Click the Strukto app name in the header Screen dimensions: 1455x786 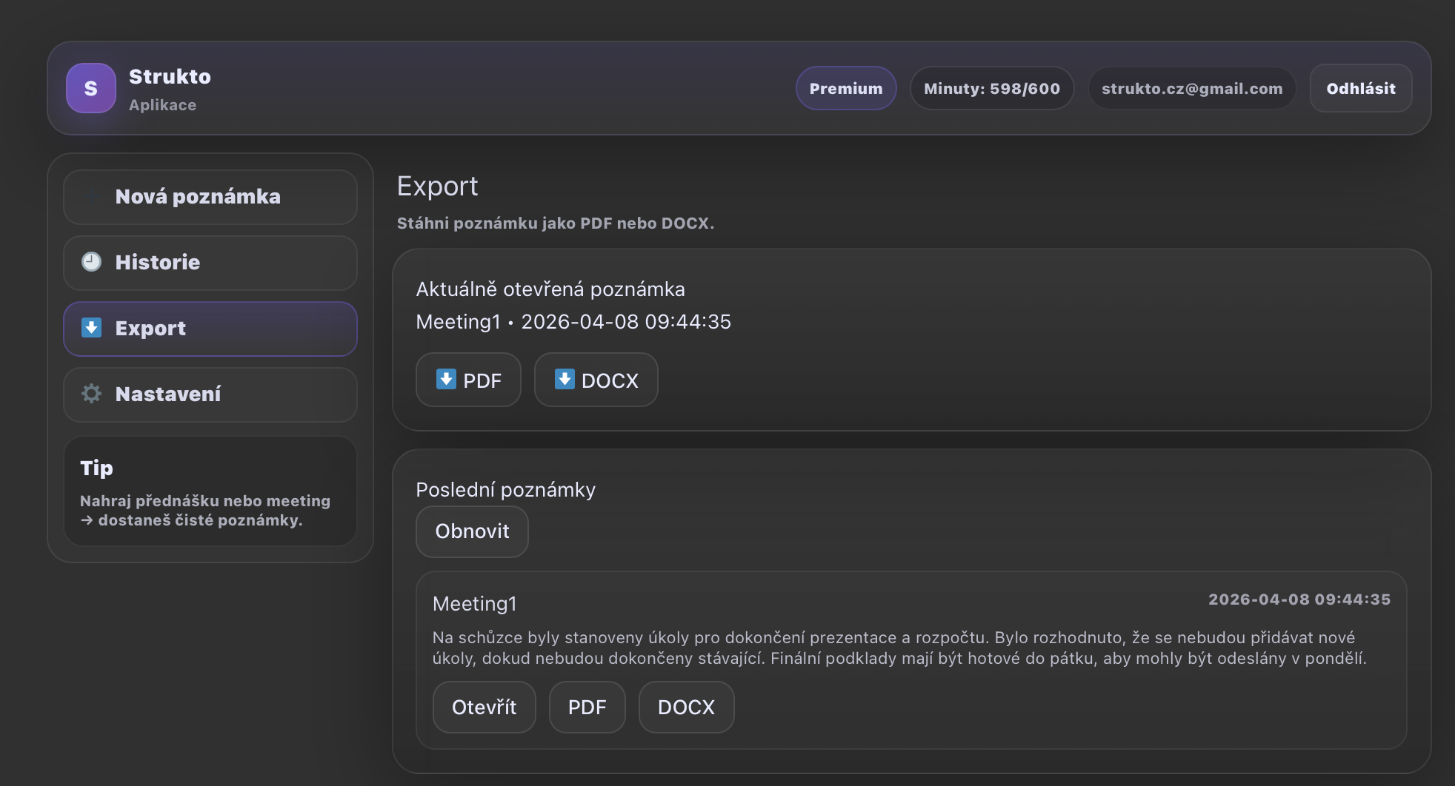tap(170, 77)
